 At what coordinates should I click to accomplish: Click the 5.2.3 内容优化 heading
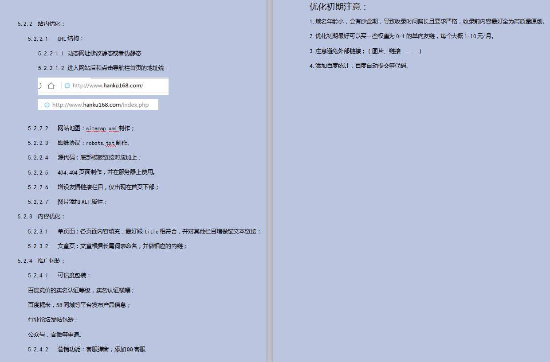42,217
